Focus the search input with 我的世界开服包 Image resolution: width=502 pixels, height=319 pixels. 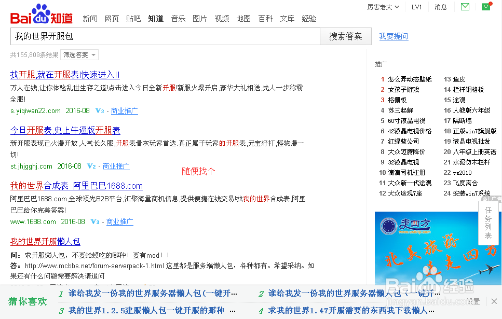point(165,36)
